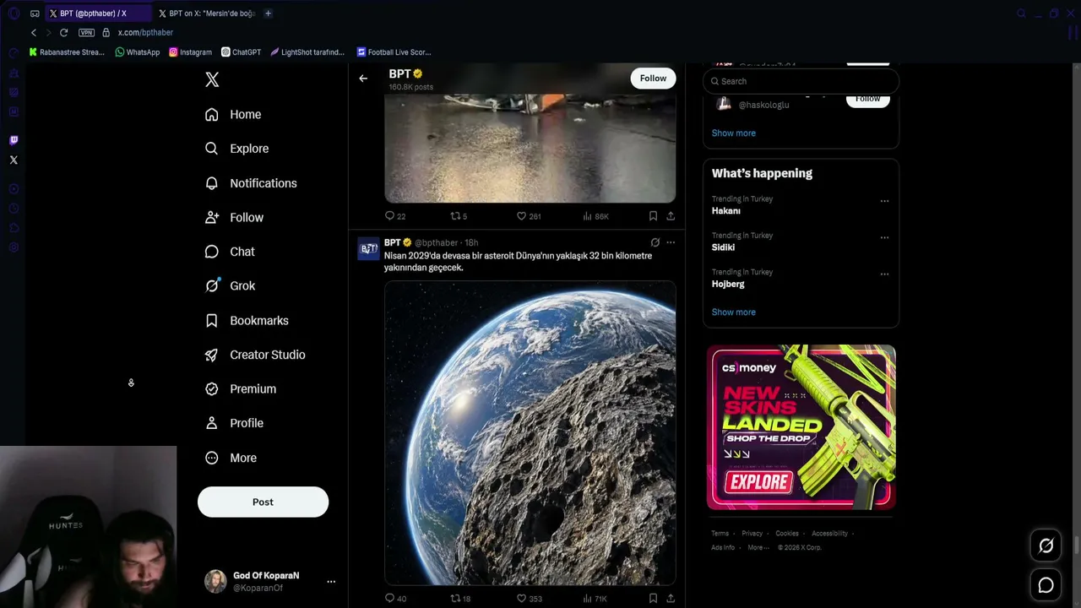Image resolution: width=1081 pixels, height=608 pixels.
Task: Click the Premium verified badge icon
Action: tap(212, 389)
